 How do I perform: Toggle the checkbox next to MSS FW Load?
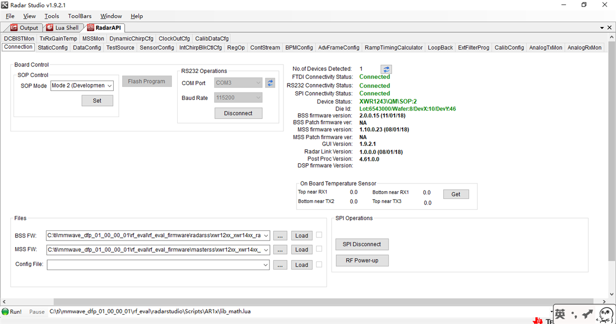coord(319,248)
